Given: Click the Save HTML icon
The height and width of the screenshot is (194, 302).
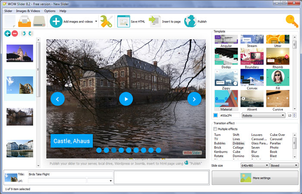Looking at the screenshot, I should click(123, 22).
